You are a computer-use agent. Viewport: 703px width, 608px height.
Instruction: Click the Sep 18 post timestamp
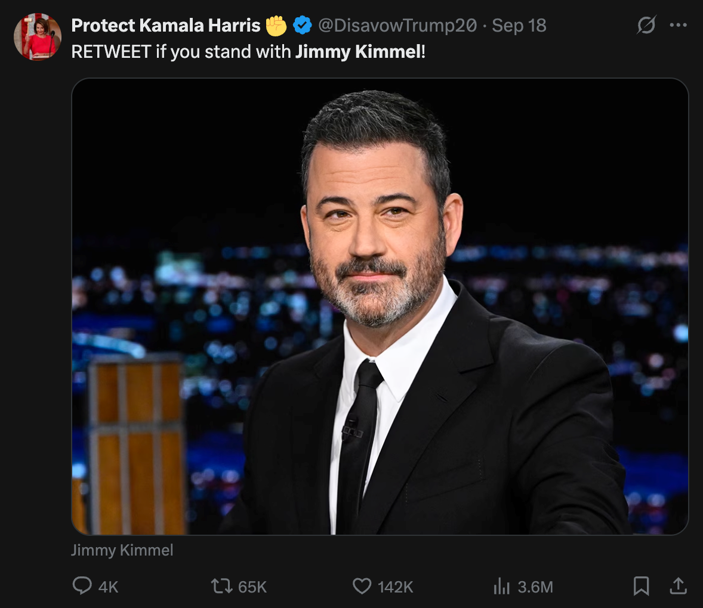coord(519,26)
